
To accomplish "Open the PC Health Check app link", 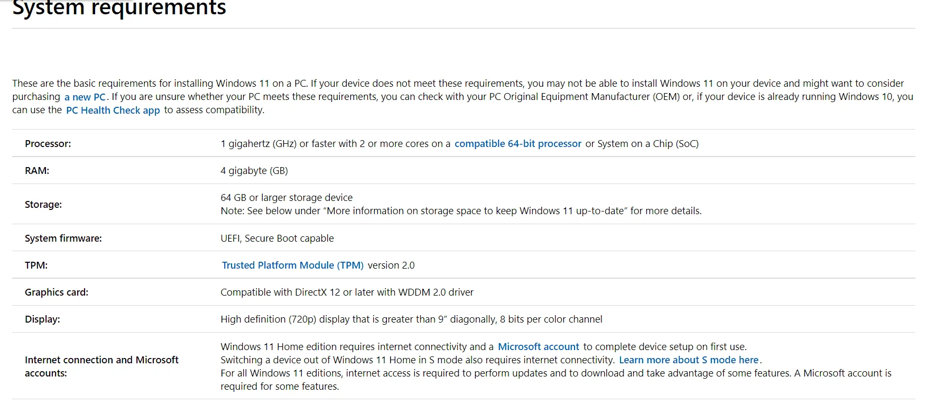I will tap(113, 111).
